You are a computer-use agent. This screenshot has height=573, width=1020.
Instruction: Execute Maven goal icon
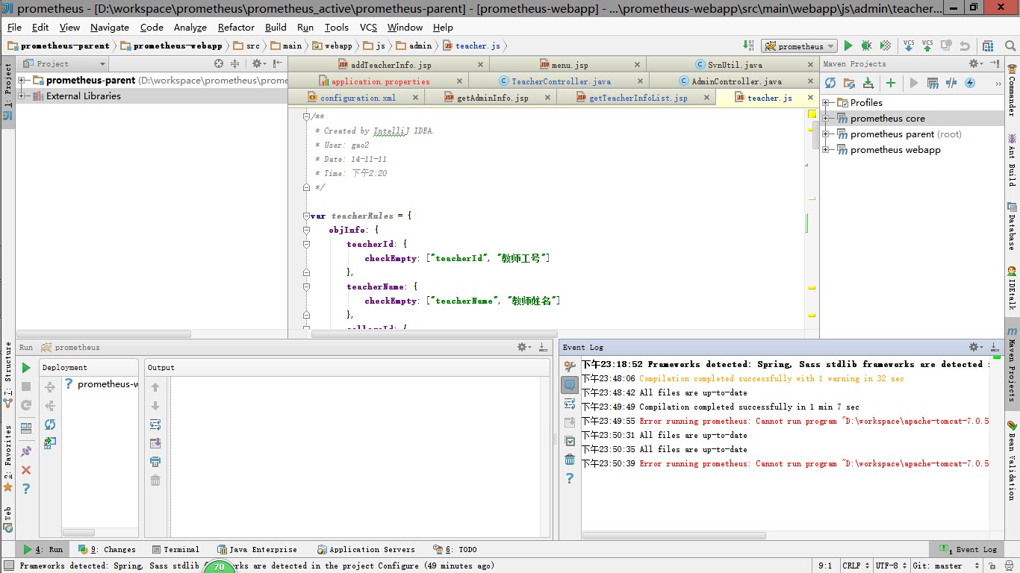[x=933, y=83]
